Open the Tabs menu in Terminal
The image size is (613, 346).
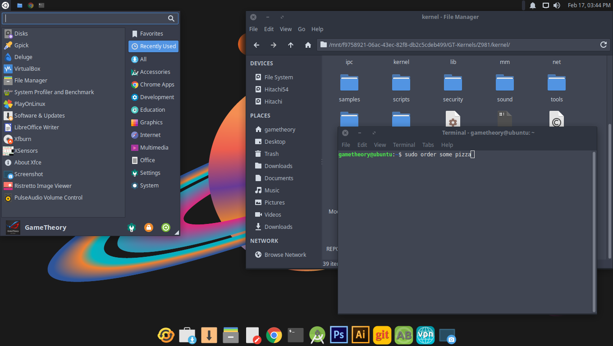tap(428, 145)
